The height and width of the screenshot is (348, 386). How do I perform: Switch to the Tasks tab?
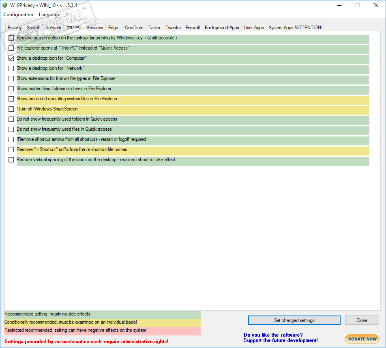[154, 28]
